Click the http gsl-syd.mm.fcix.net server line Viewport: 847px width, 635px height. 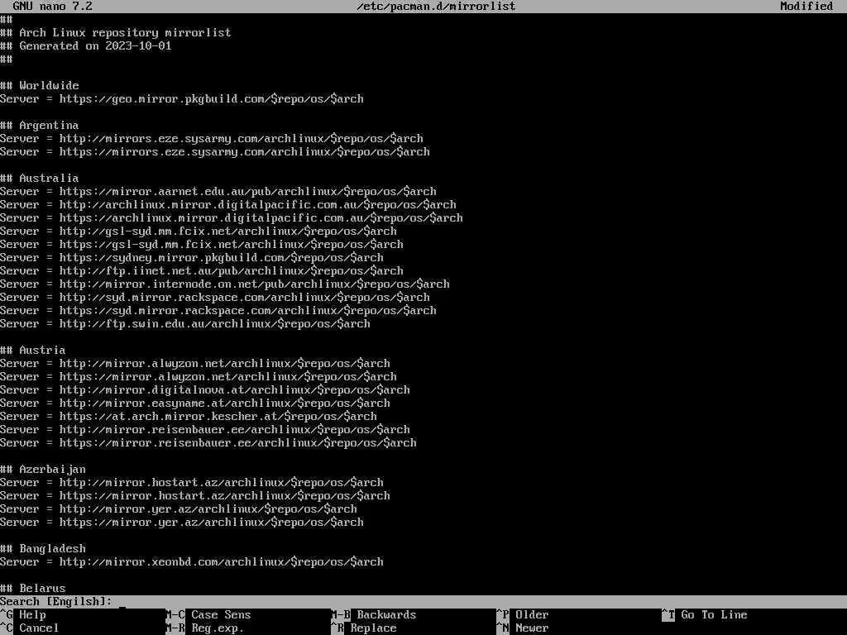pyautogui.click(x=199, y=232)
